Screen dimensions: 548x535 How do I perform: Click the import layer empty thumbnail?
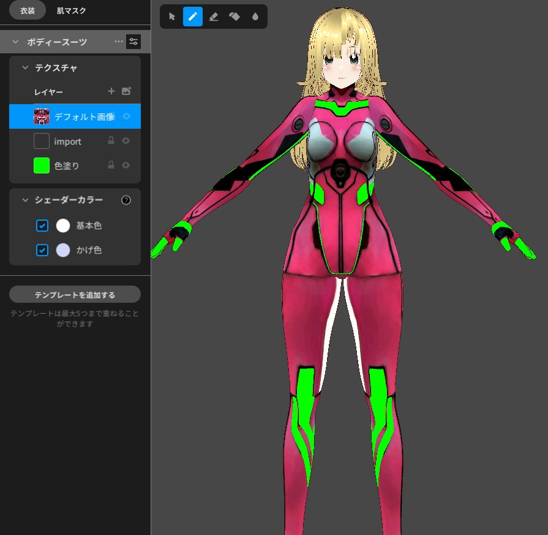(42, 141)
